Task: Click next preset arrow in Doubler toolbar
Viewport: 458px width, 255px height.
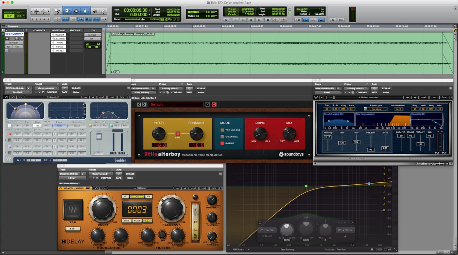Action: [x=93, y=97]
